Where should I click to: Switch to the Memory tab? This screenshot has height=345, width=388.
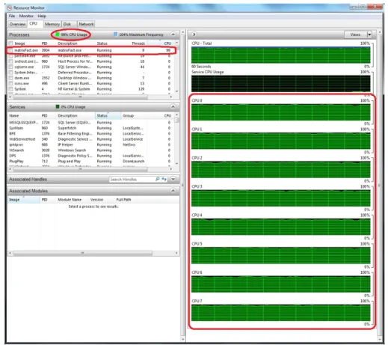[52, 24]
